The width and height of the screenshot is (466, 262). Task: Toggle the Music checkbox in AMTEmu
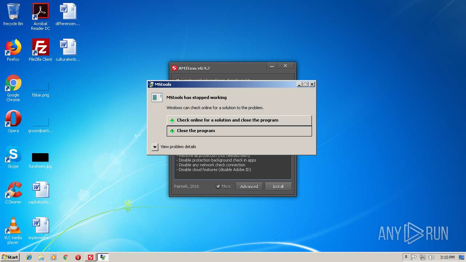[218, 186]
